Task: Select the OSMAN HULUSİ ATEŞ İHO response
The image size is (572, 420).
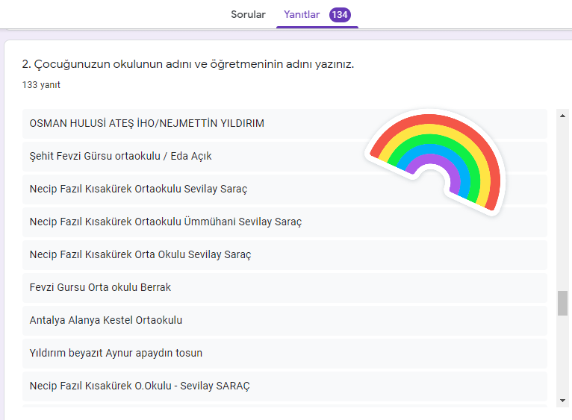Action: click(147, 123)
